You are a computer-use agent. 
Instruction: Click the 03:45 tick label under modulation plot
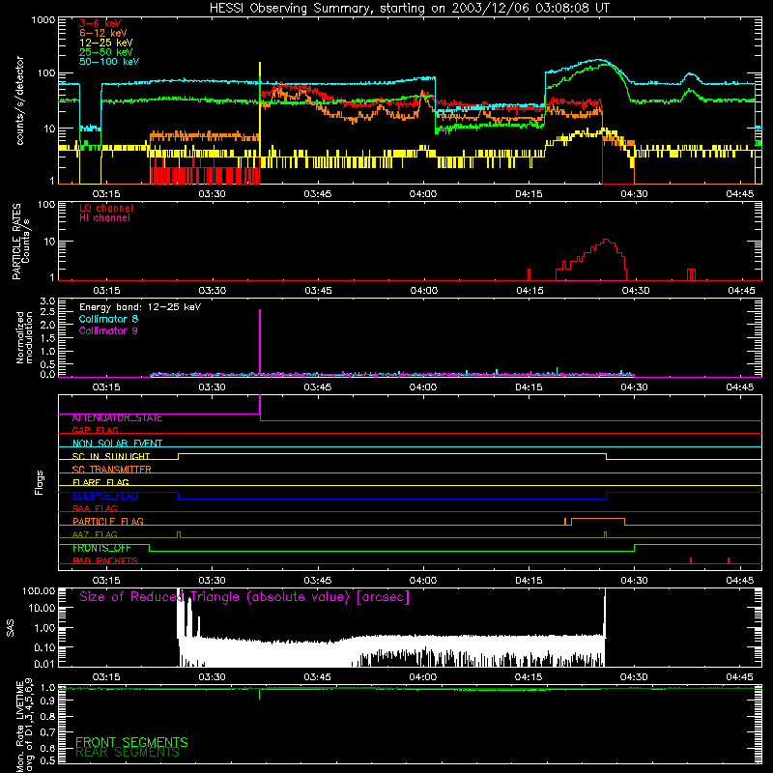click(318, 387)
